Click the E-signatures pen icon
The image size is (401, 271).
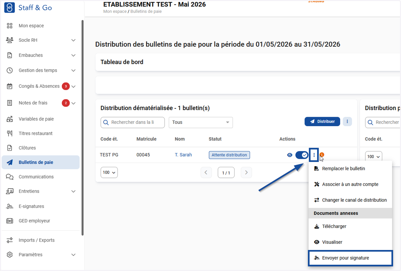(x=10, y=206)
